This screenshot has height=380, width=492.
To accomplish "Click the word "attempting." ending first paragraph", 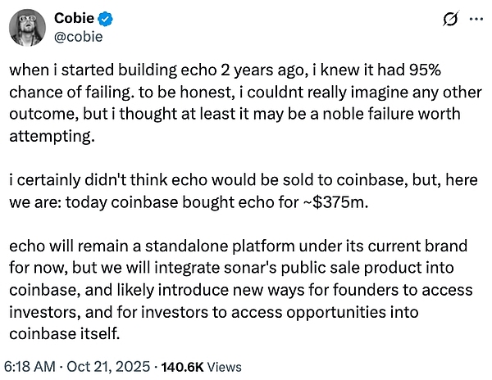I will pos(46,135).
